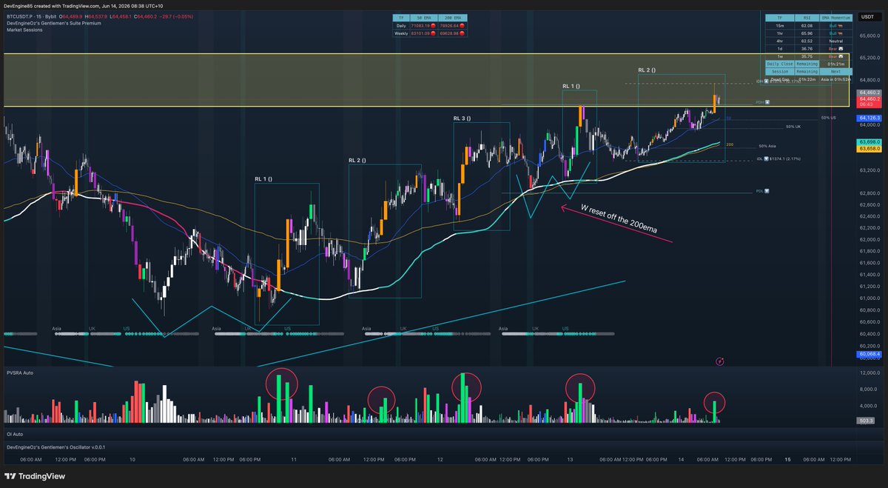Click the iDL $1374.1 (2.17%) label

coord(779,158)
